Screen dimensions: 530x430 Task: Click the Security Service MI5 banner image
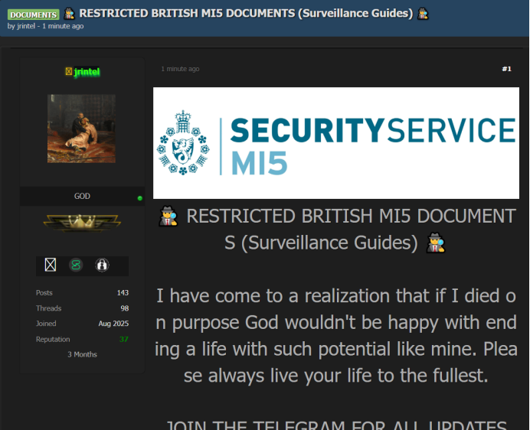(x=335, y=142)
